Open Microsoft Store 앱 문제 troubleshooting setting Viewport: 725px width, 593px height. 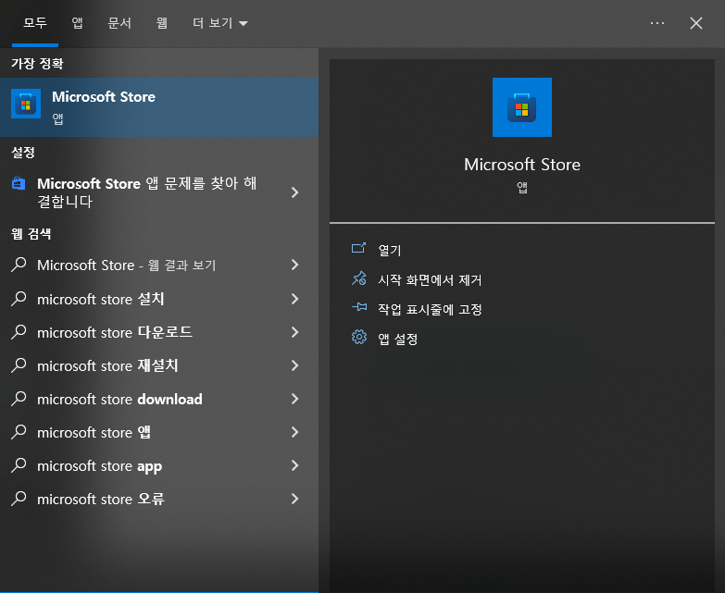click(159, 192)
